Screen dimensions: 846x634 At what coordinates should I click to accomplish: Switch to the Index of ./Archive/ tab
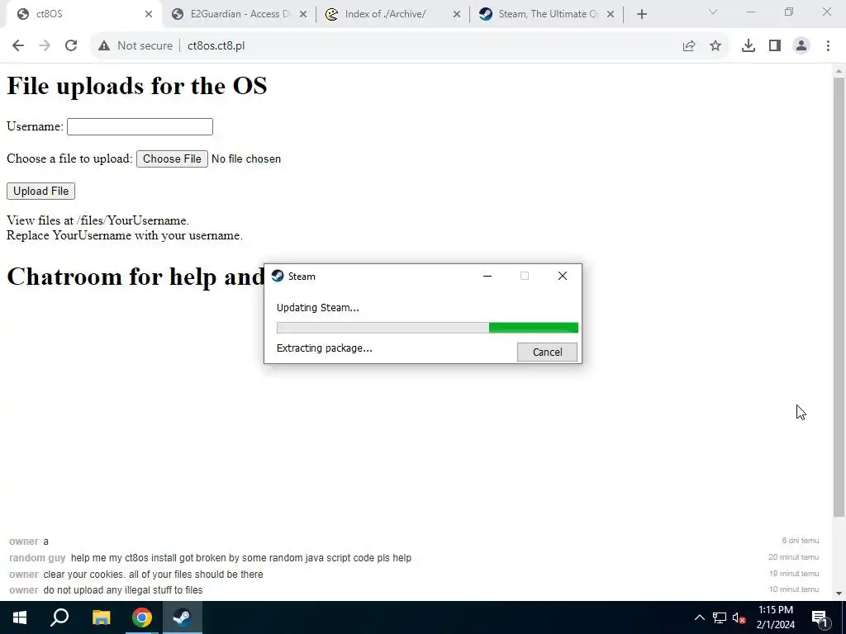click(x=392, y=14)
